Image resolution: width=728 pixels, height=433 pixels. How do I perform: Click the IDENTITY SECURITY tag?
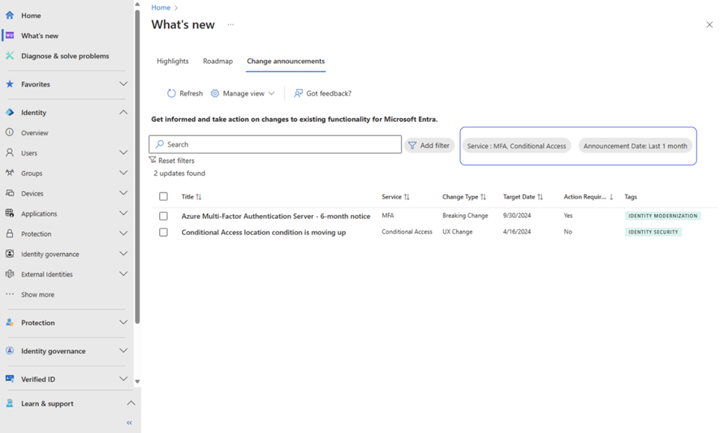tap(653, 232)
